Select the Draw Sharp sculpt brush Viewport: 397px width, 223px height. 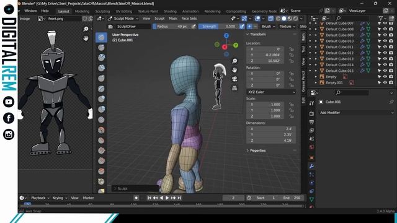coord(101,48)
